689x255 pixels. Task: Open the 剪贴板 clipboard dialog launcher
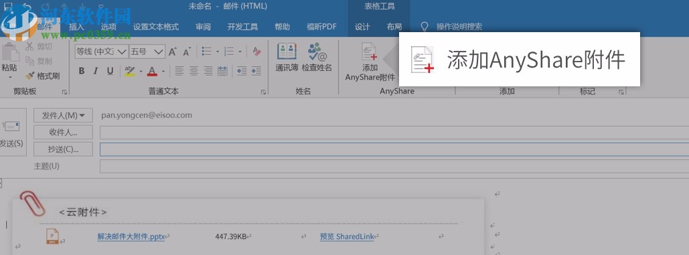(64, 92)
